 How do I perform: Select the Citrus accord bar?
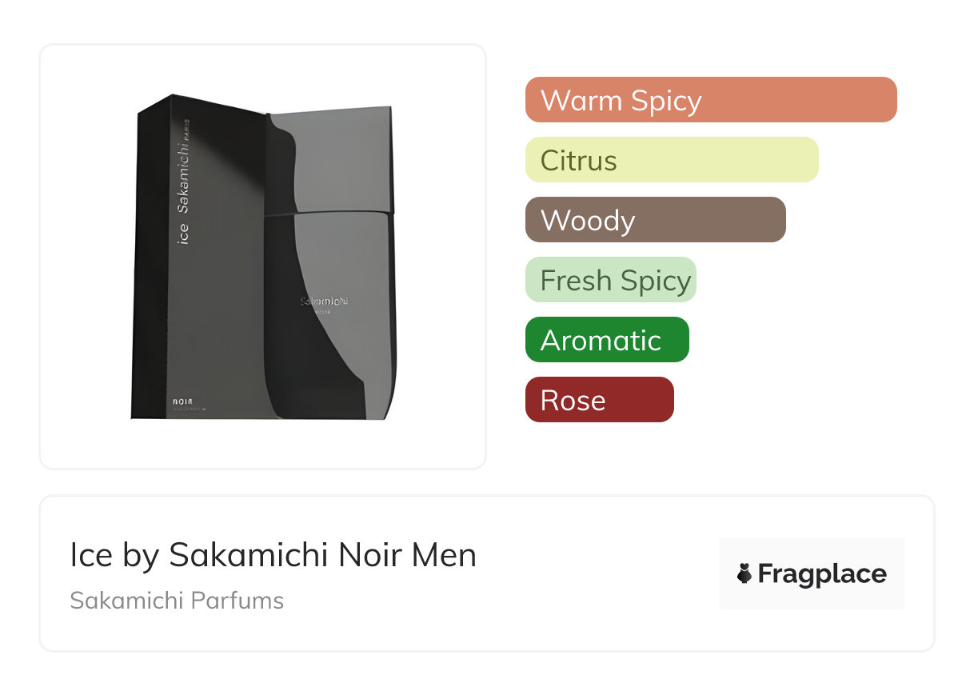[x=672, y=160]
